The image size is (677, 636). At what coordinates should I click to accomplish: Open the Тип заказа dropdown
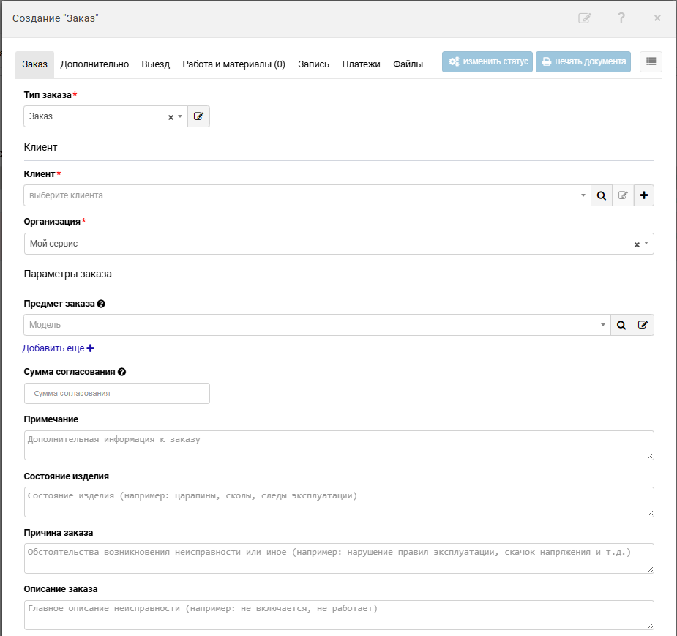[x=180, y=116]
